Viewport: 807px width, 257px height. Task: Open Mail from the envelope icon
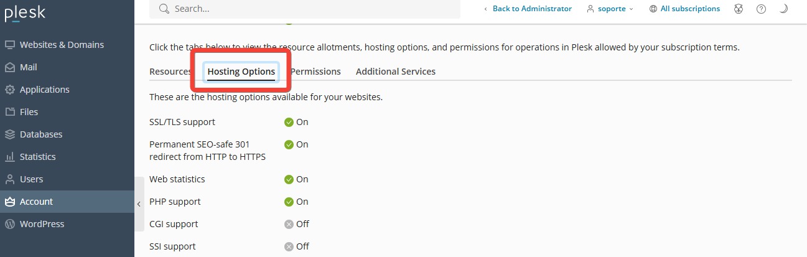click(9, 67)
